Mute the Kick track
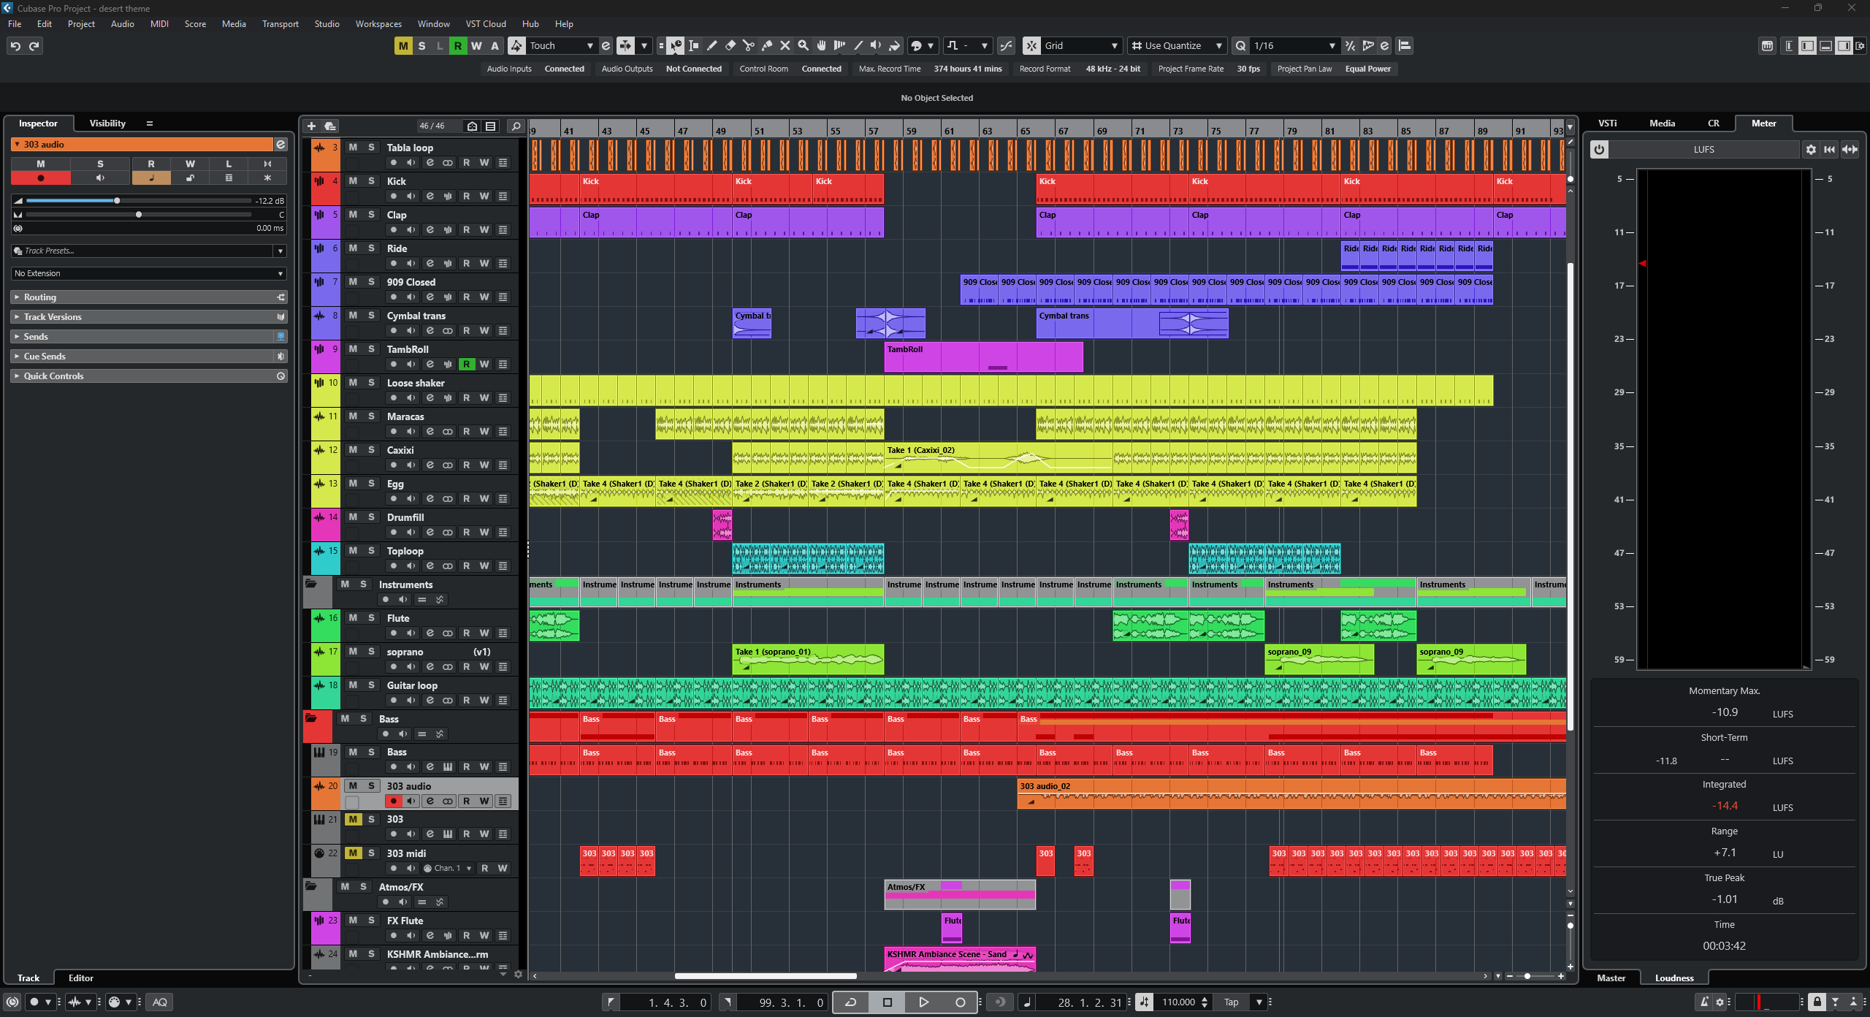 pyautogui.click(x=353, y=180)
